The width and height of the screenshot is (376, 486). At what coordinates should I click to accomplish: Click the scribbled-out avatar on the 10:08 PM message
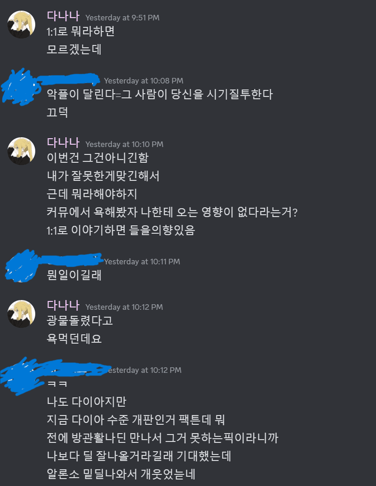[20, 87]
